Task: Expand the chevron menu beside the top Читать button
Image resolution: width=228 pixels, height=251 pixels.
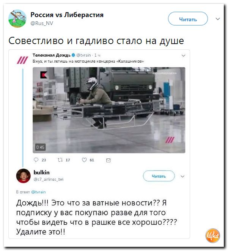Action: pyautogui.click(x=218, y=19)
